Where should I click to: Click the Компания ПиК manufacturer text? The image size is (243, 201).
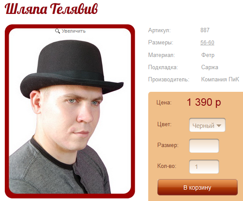[x=220, y=80]
